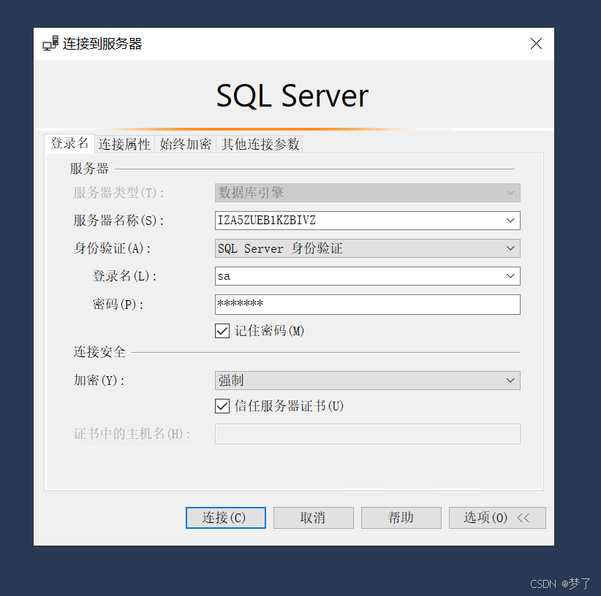The height and width of the screenshot is (596, 601).
Task: Open the 加密 encryption dropdown showing 强制
Action: pos(367,381)
